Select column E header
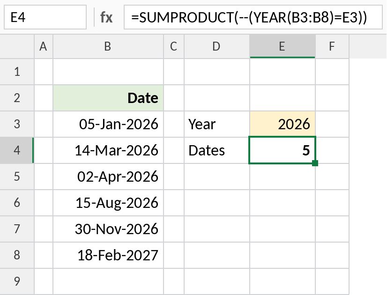 pyautogui.click(x=283, y=46)
